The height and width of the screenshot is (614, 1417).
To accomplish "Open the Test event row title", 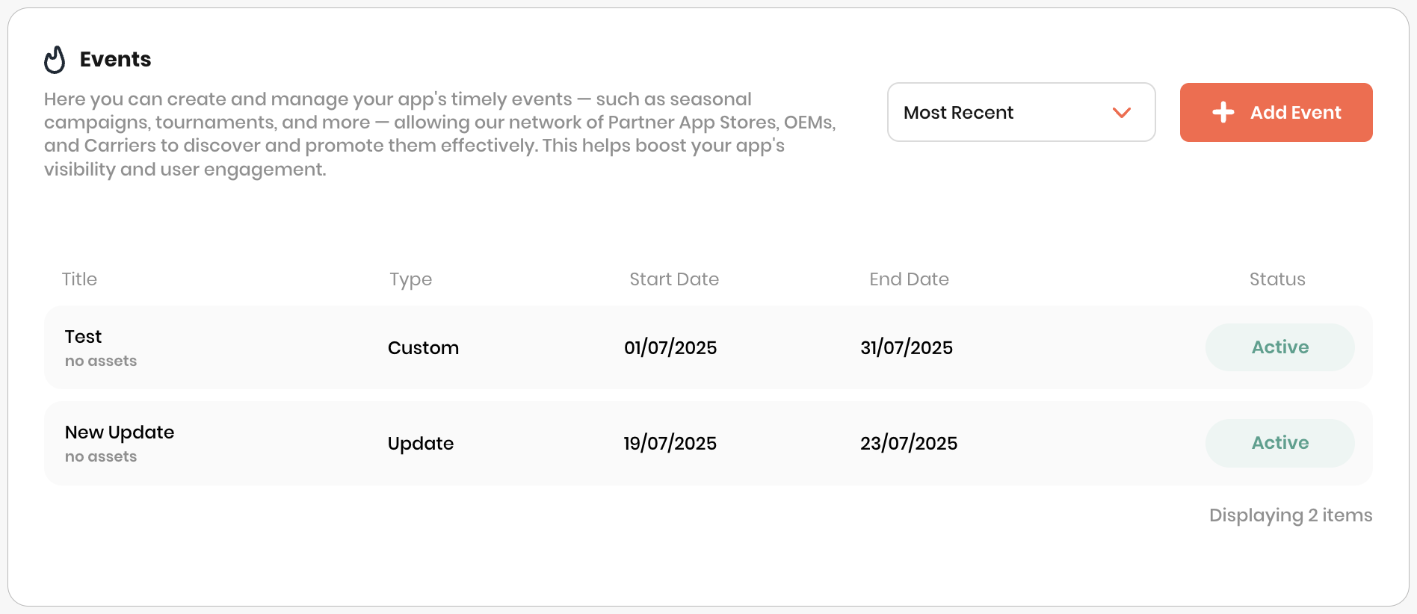I will 83,337.
